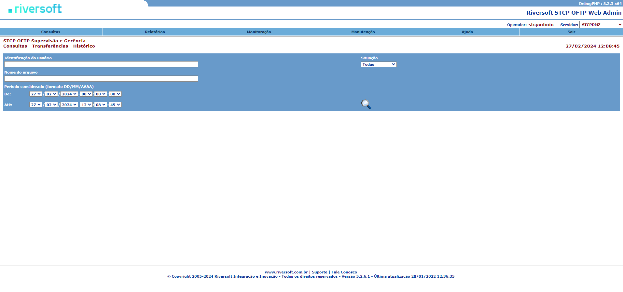
Task: Click the copyright and version footer text
Action: tap(311, 276)
